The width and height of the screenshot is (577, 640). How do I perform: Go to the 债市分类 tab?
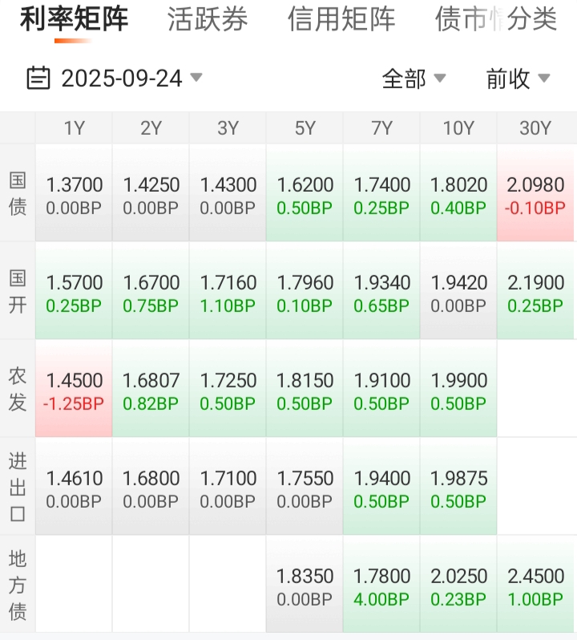[x=496, y=20]
